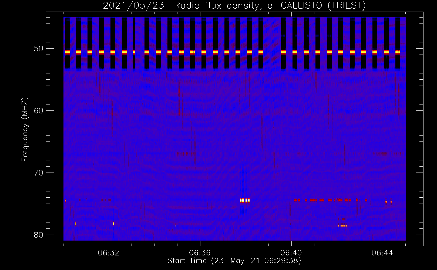Click the plot title text e-CALLISTO (TRIEST)

[317, 5]
